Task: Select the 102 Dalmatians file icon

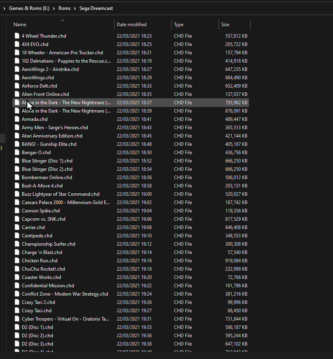Action: (17, 61)
